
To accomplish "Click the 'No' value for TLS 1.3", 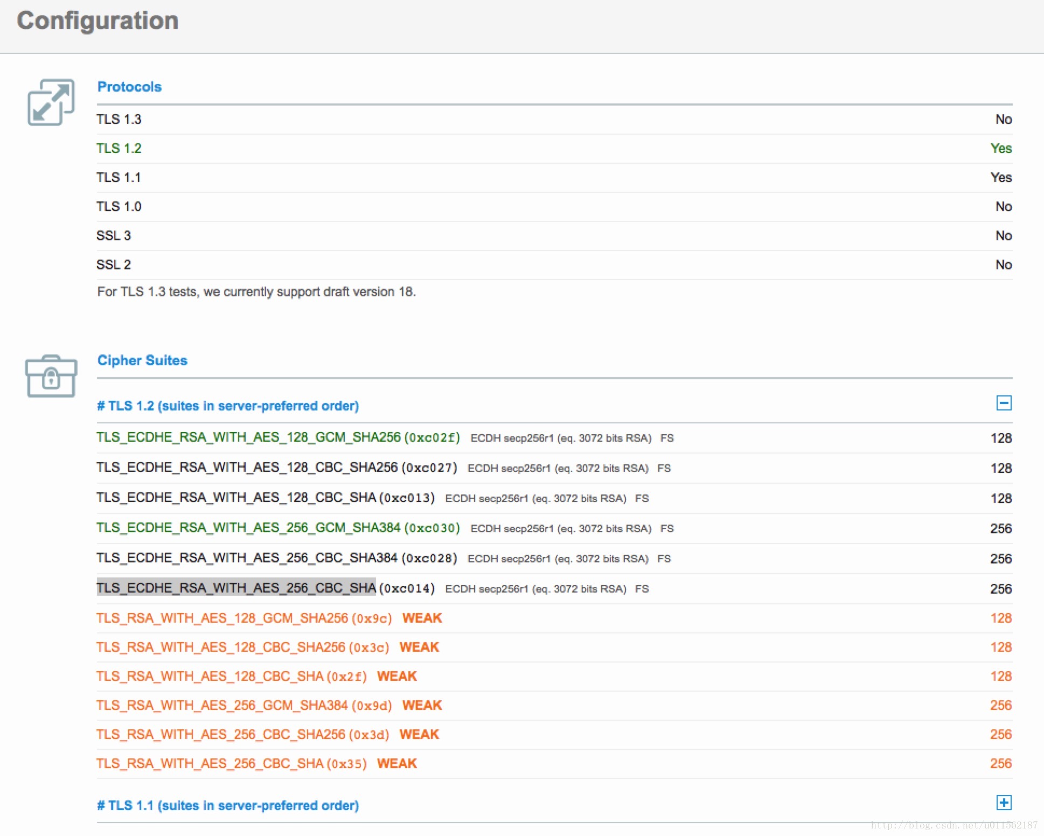I will [1004, 119].
